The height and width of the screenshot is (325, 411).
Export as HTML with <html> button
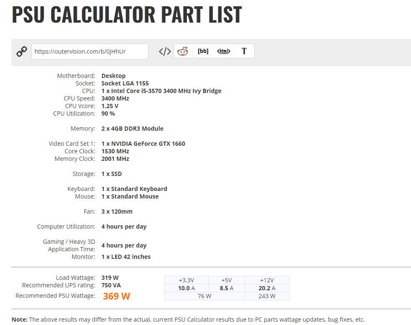coord(224,51)
